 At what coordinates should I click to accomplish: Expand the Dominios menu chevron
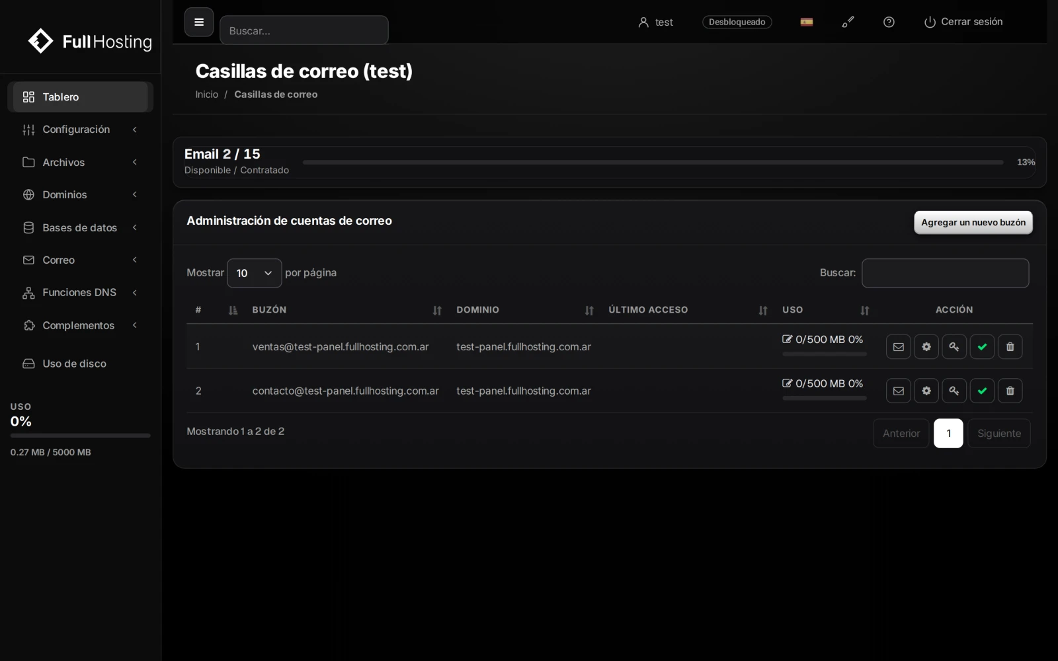pyautogui.click(x=134, y=194)
